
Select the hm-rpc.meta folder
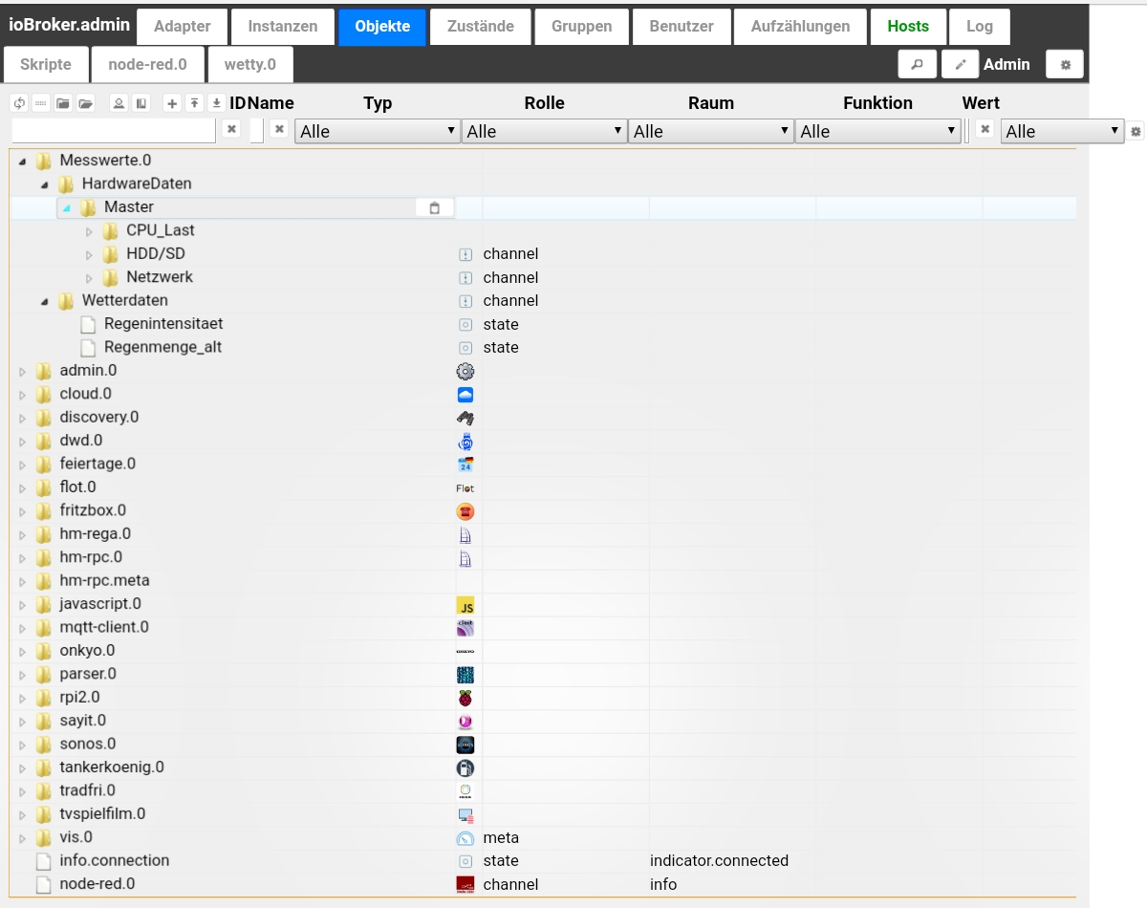(104, 581)
